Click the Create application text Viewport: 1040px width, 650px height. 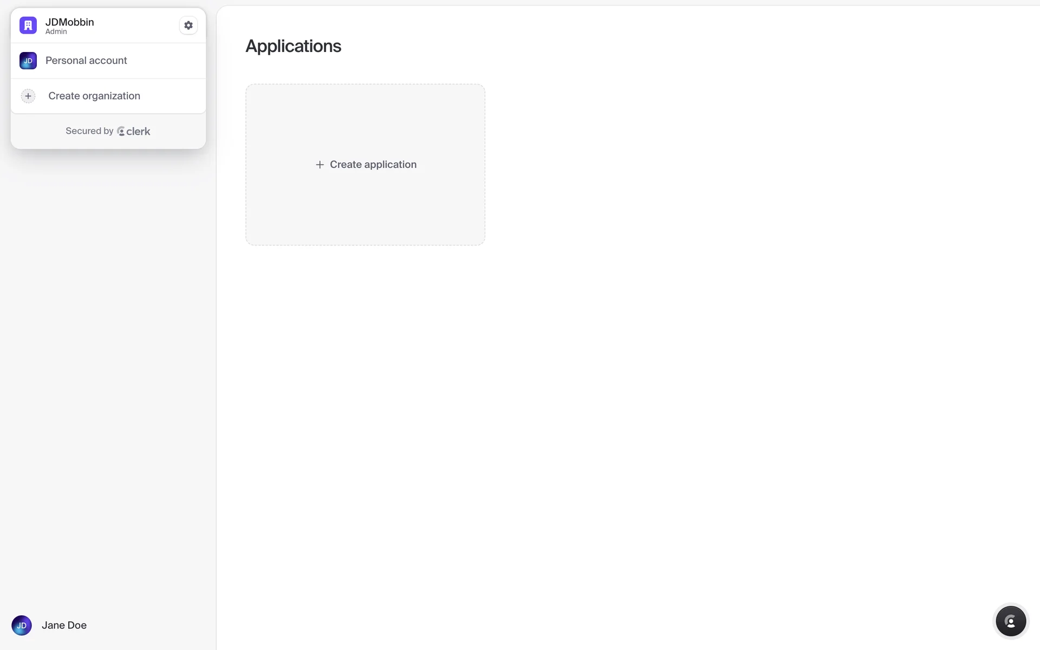(x=373, y=165)
